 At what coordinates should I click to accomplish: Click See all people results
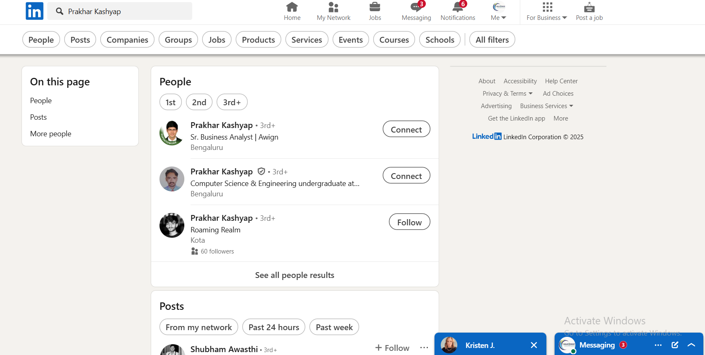(x=295, y=275)
